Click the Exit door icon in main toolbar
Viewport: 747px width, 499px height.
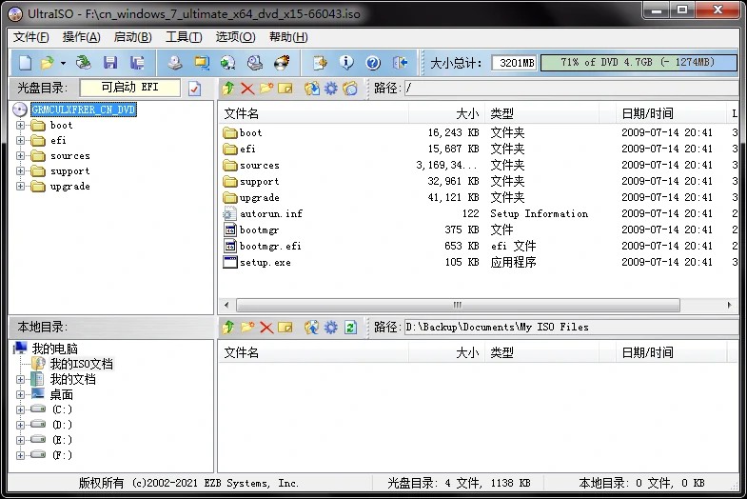(400, 63)
